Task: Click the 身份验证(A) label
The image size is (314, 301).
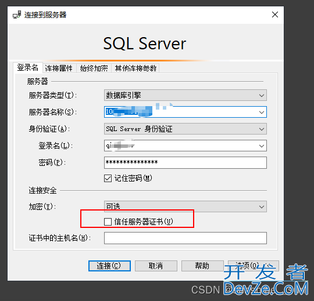Action: pyautogui.click(x=49, y=129)
